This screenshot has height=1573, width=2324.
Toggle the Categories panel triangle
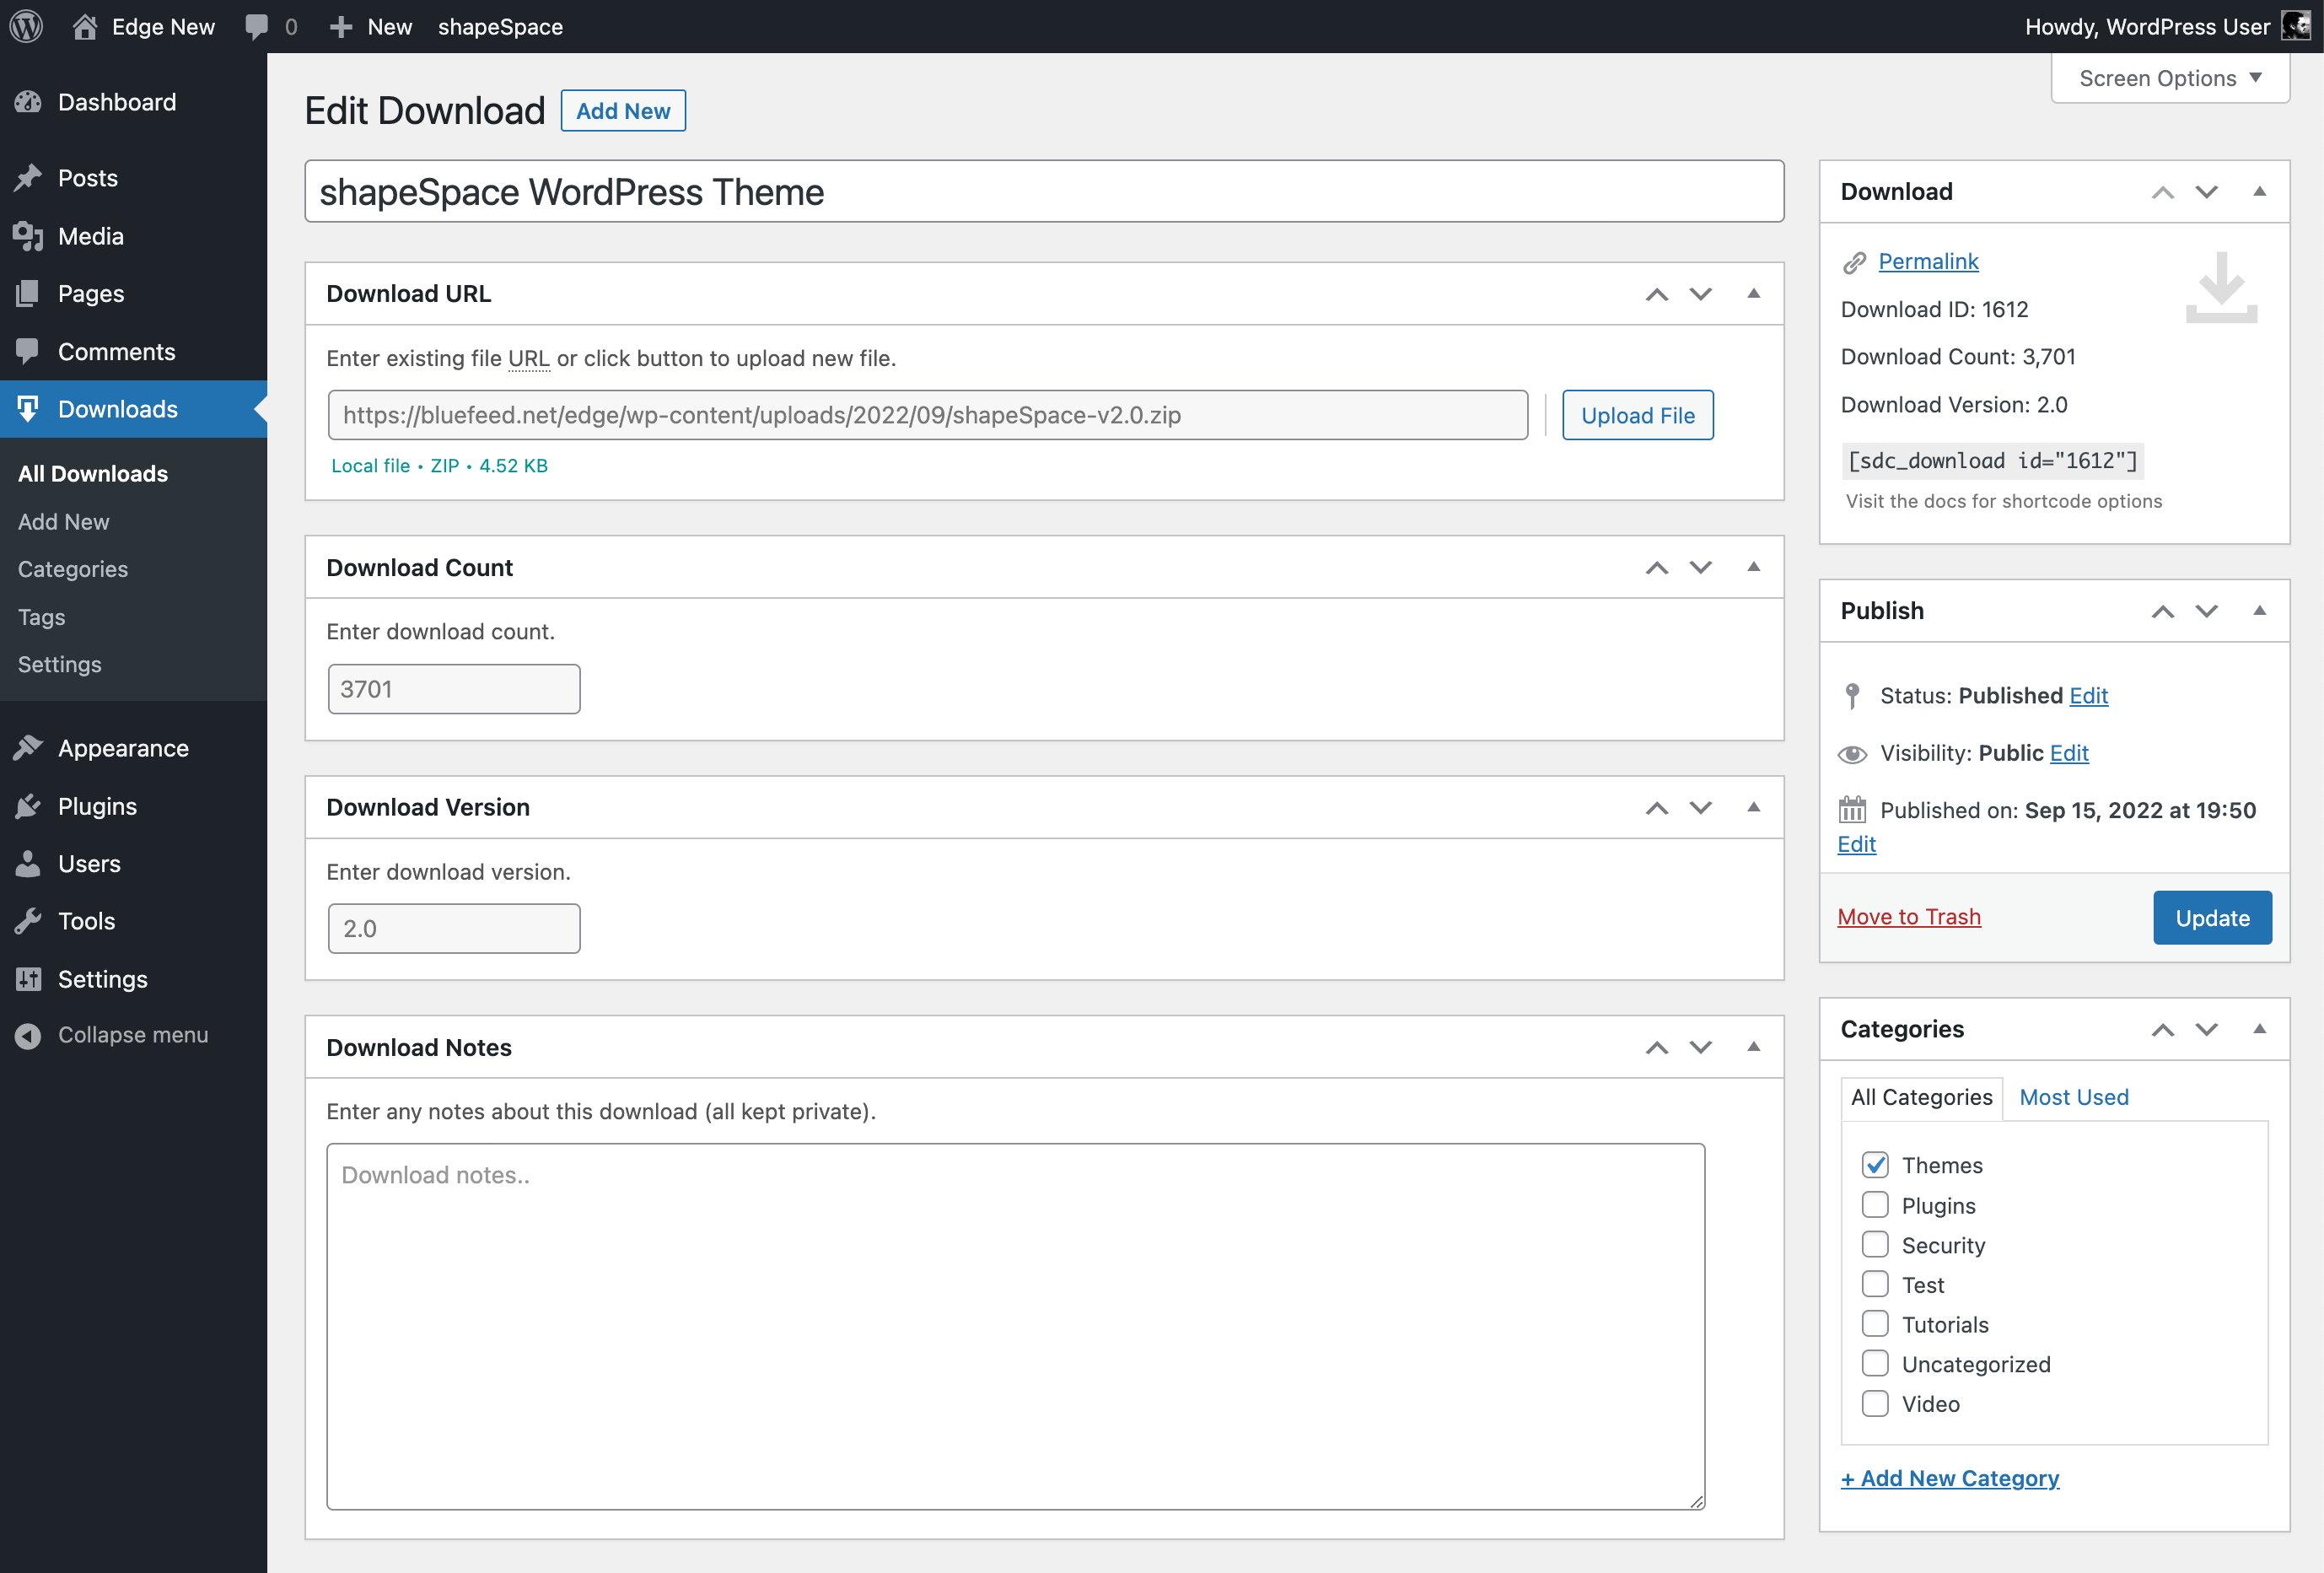[2259, 1029]
